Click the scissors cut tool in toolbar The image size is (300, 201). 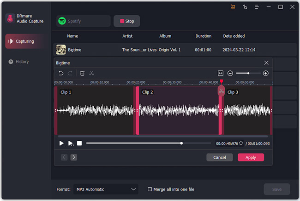coord(91,73)
